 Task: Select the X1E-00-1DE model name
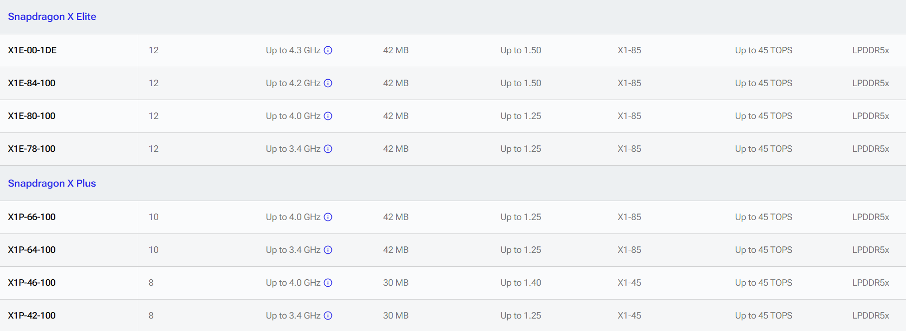click(32, 50)
